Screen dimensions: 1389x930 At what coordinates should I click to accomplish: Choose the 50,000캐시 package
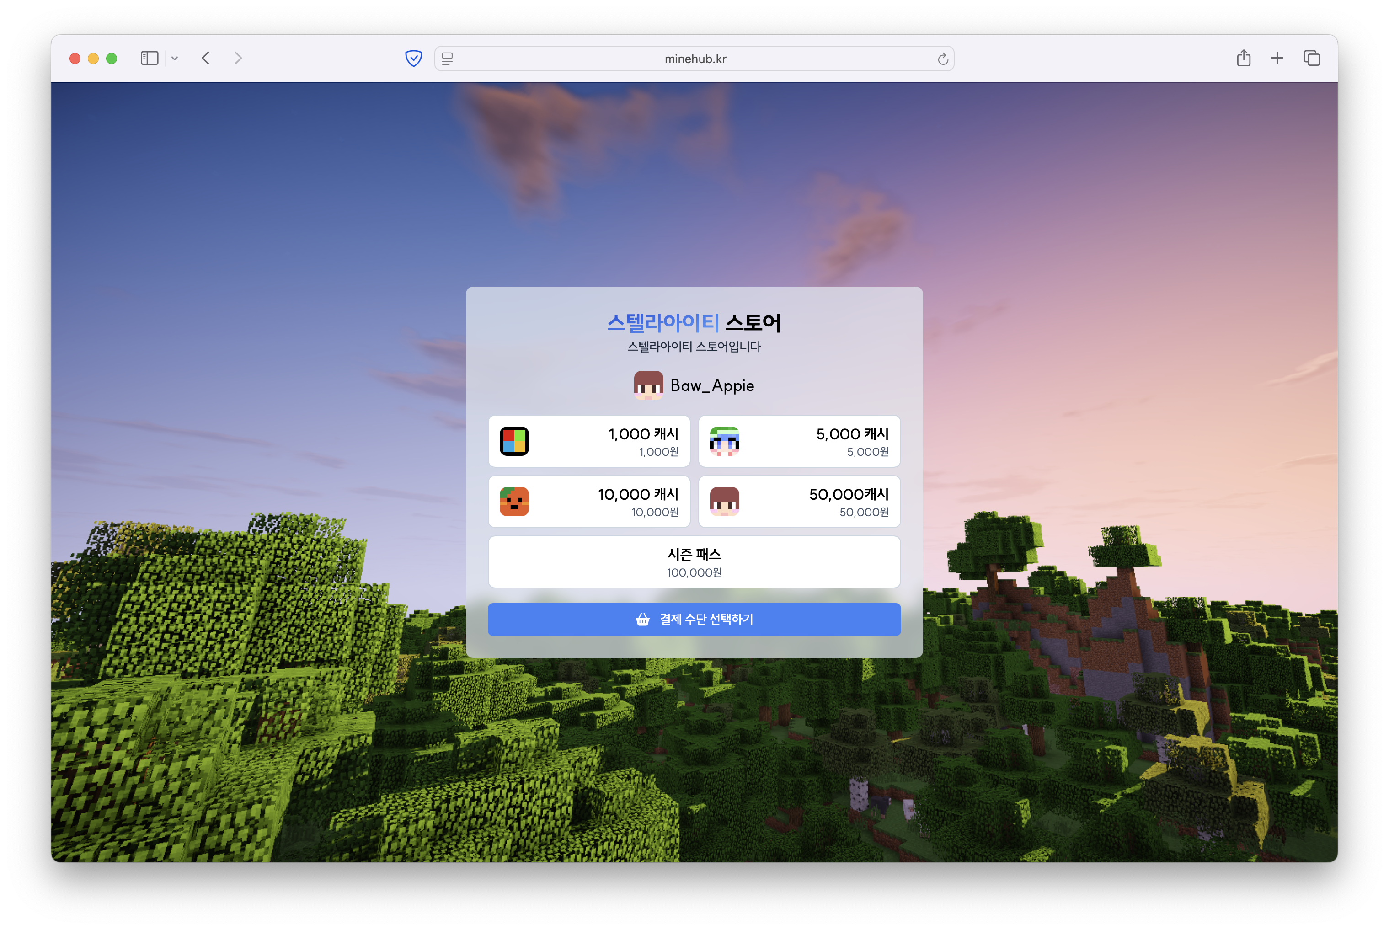pos(799,502)
